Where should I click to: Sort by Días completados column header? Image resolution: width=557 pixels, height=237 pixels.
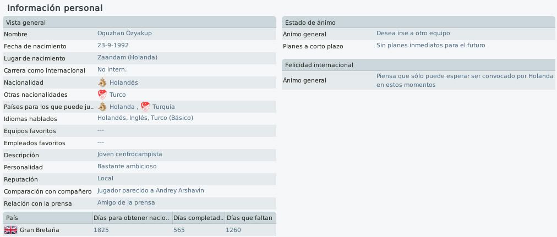coord(198,218)
